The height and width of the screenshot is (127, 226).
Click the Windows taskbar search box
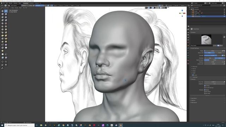[x=19, y=125]
